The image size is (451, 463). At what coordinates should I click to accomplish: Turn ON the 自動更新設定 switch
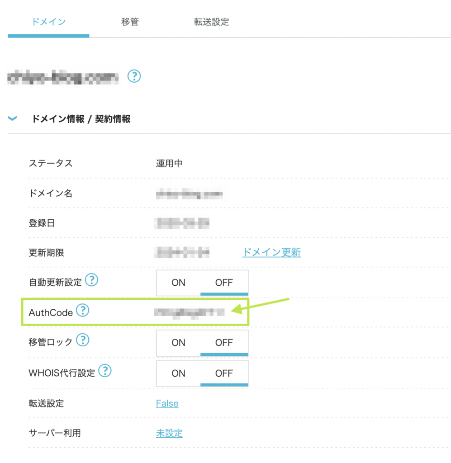(x=178, y=283)
